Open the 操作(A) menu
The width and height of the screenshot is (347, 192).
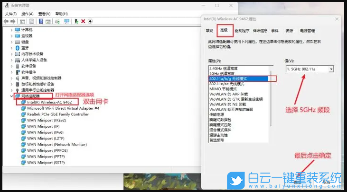coord(27,14)
